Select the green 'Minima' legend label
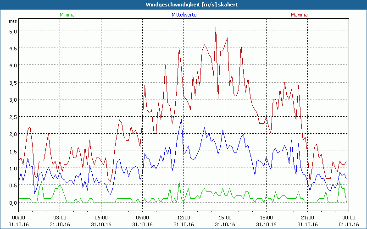Viewport: 367px width, 229px height. tap(67, 15)
